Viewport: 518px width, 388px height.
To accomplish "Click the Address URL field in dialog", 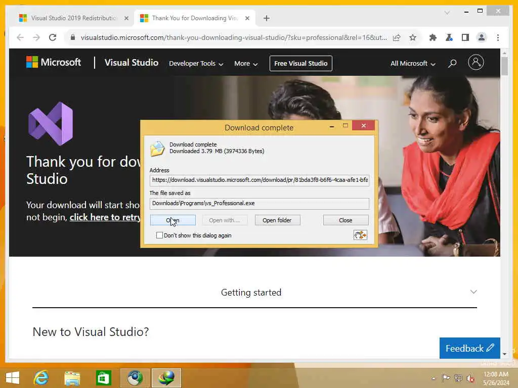I will [260, 180].
